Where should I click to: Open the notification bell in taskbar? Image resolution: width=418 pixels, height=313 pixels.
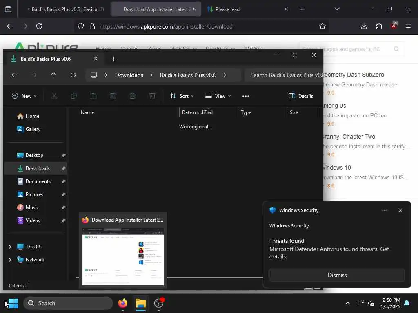click(x=407, y=303)
